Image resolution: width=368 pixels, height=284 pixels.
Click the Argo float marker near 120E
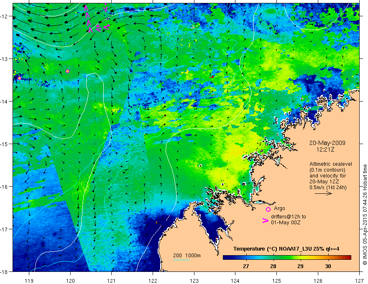tap(68, 71)
